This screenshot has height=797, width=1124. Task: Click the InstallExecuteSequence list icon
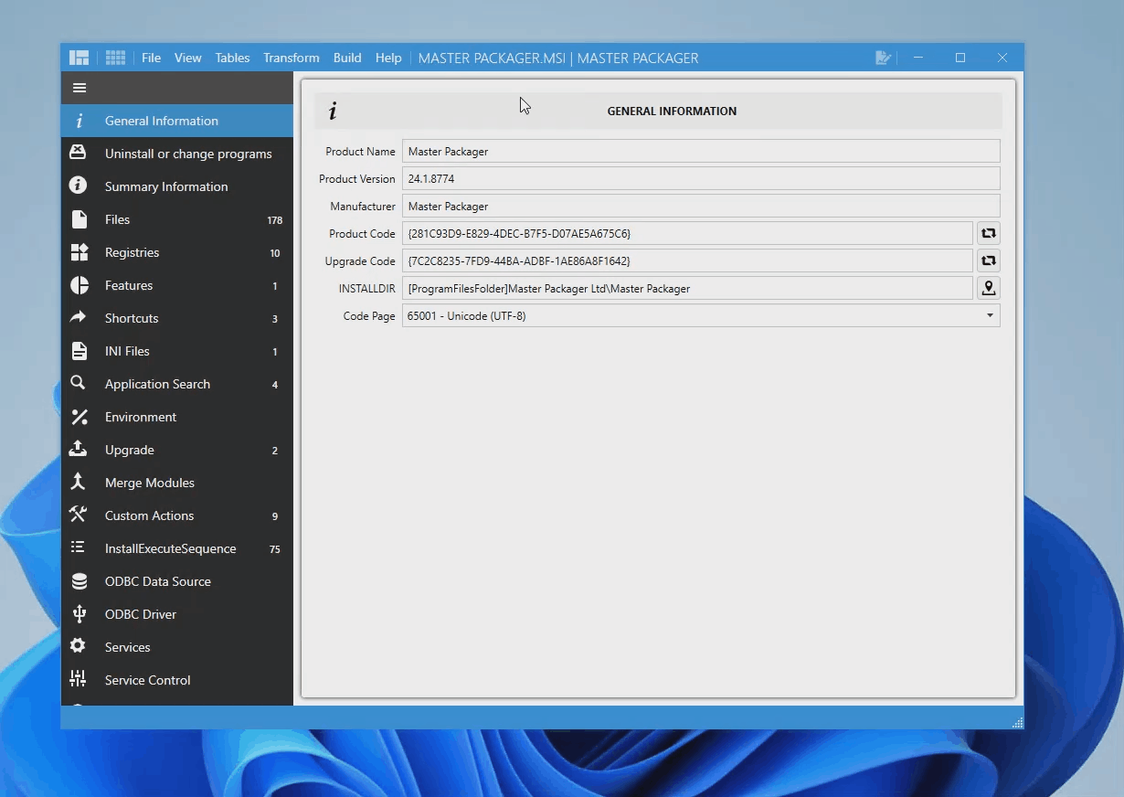(79, 547)
